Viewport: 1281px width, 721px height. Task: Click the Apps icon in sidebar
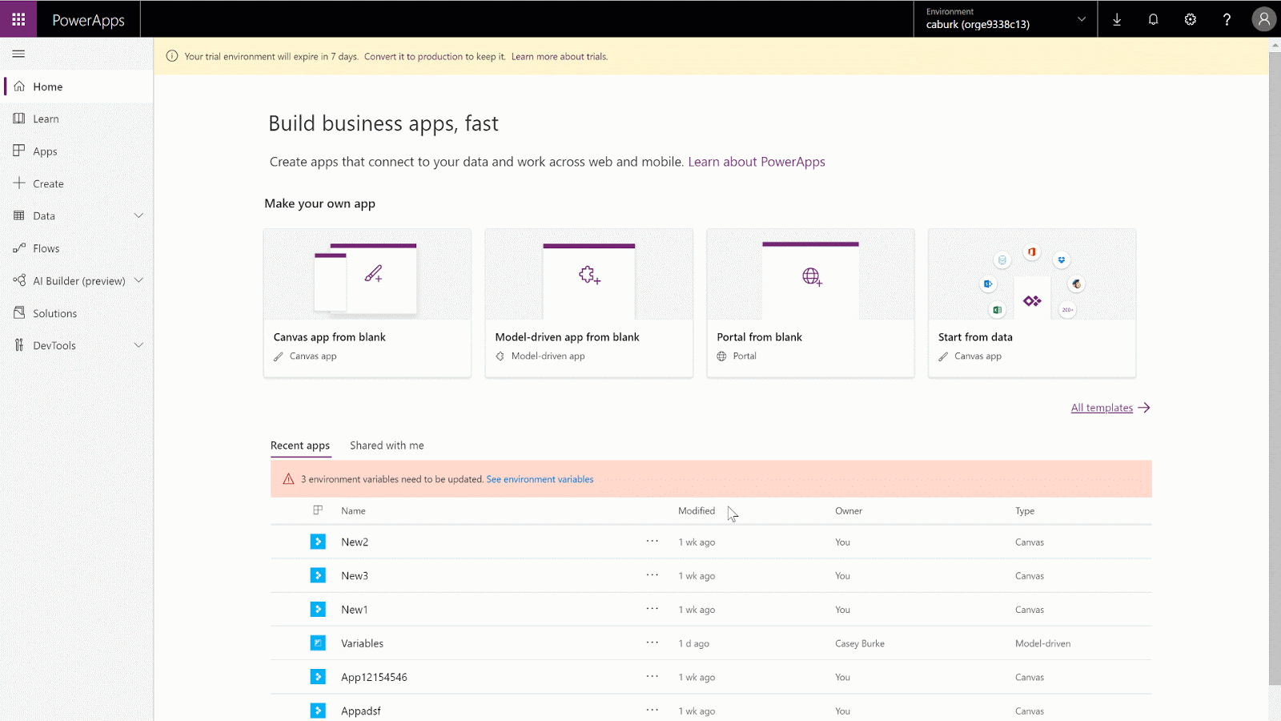[19, 151]
